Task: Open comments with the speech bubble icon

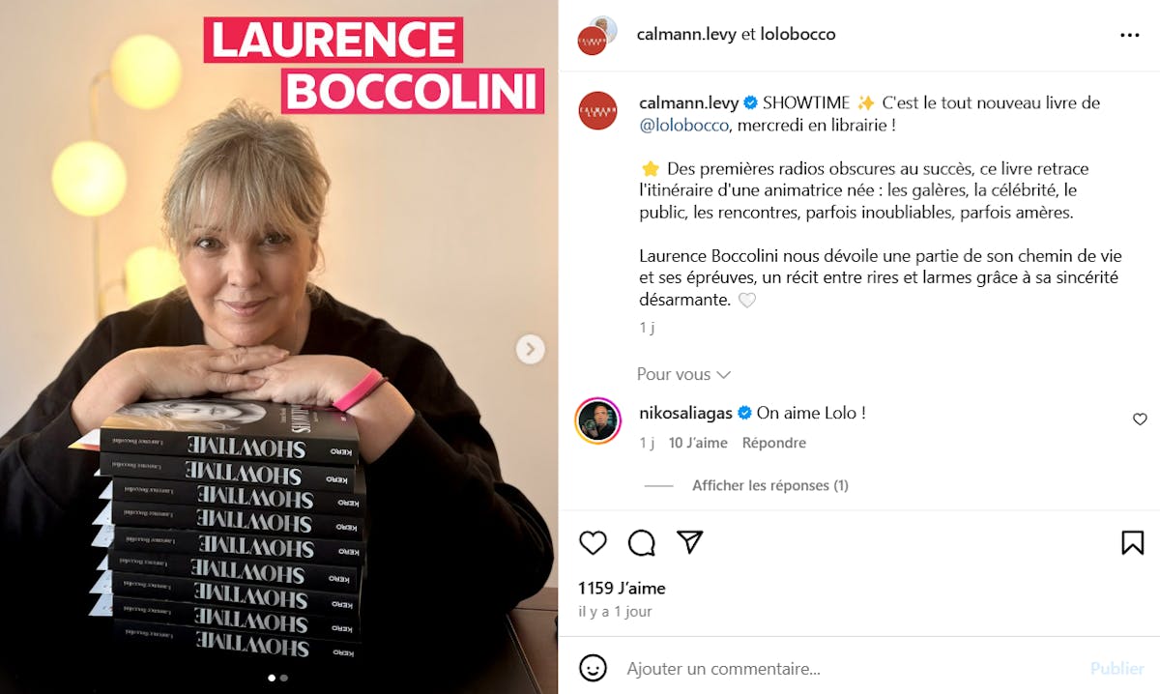Action: [641, 542]
